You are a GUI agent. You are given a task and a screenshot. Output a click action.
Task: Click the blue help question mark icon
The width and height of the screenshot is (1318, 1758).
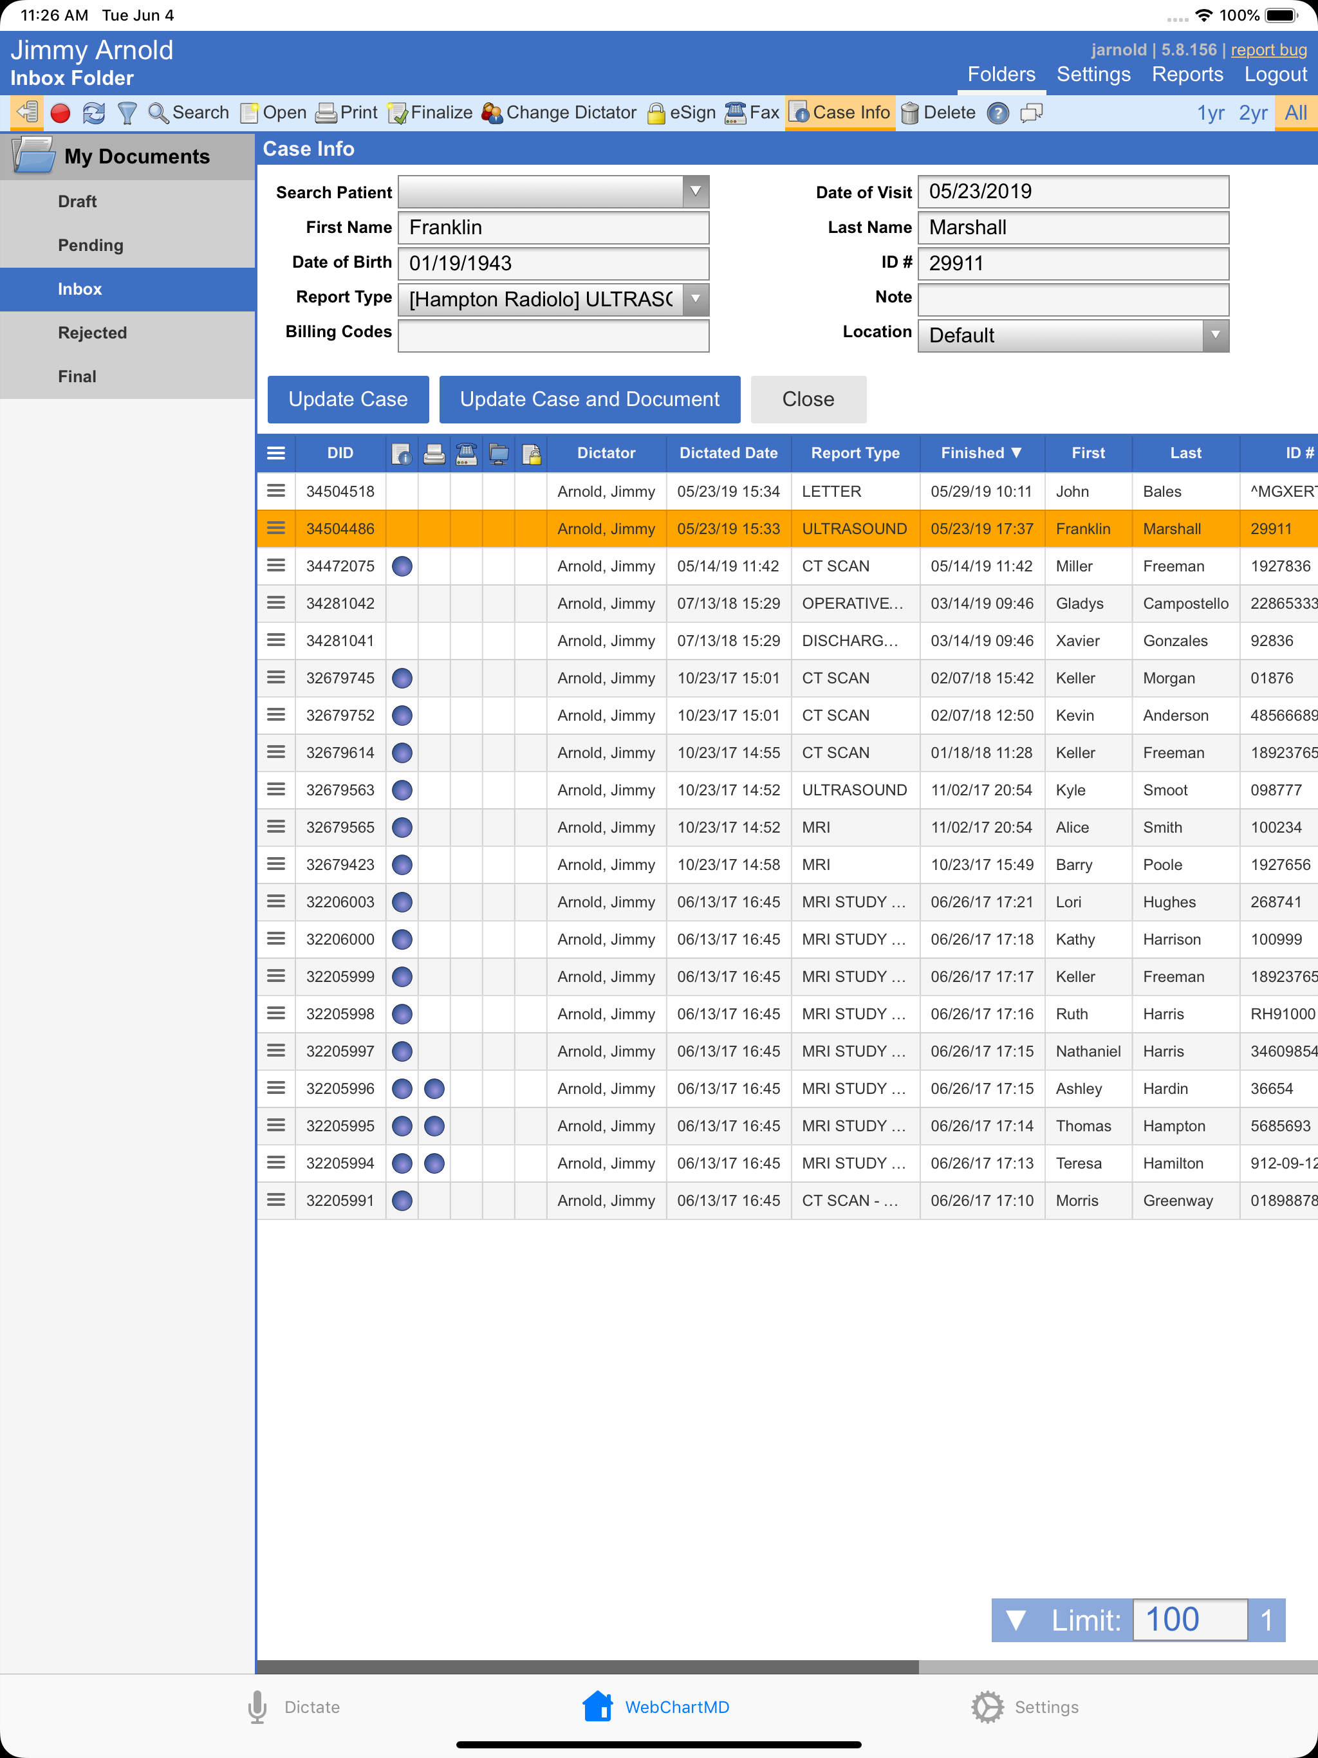tap(998, 113)
